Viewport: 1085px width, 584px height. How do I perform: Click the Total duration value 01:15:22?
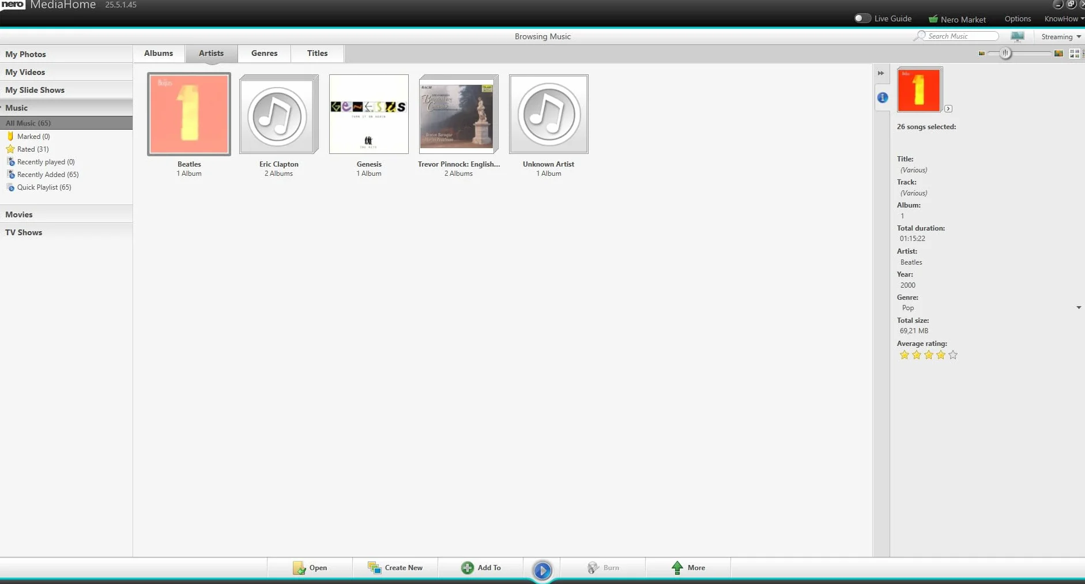click(x=913, y=239)
